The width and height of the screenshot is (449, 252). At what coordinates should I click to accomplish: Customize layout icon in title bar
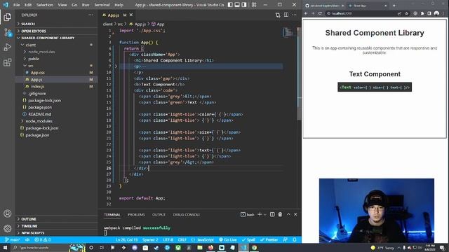(x=254, y=5)
